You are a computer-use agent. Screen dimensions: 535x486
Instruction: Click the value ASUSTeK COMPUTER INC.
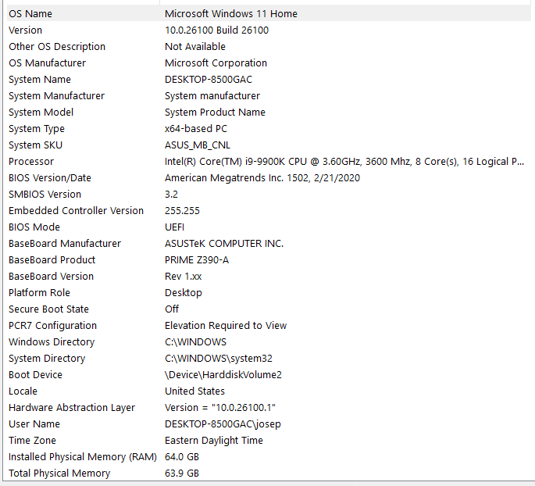[x=224, y=243]
